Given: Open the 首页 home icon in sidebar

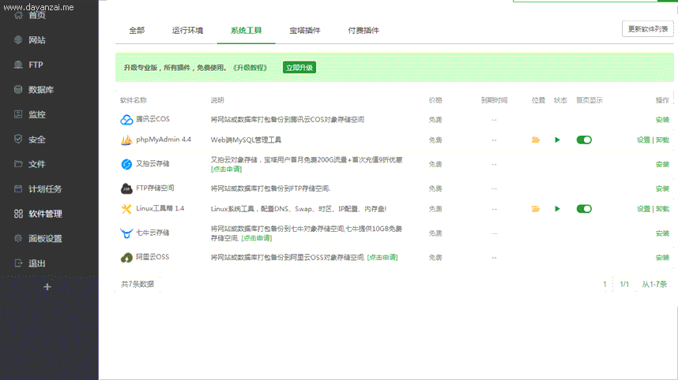Looking at the screenshot, I should [18, 16].
